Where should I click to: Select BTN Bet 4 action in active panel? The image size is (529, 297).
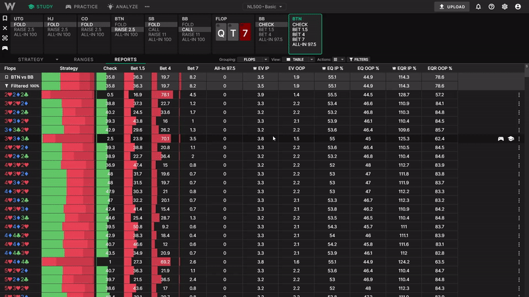tap(298, 34)
